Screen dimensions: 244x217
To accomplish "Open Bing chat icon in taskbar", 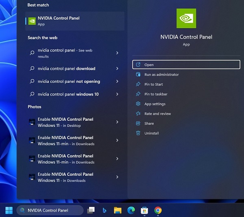I will pos(105,210).
